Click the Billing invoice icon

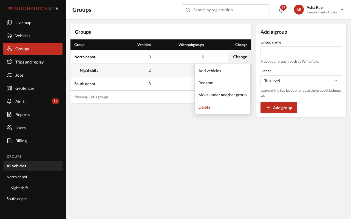point(9,141)
